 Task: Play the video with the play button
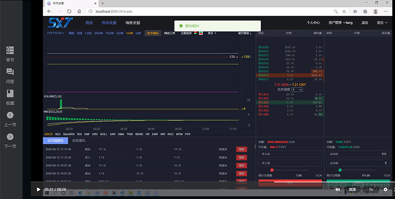tap(38, 190)
